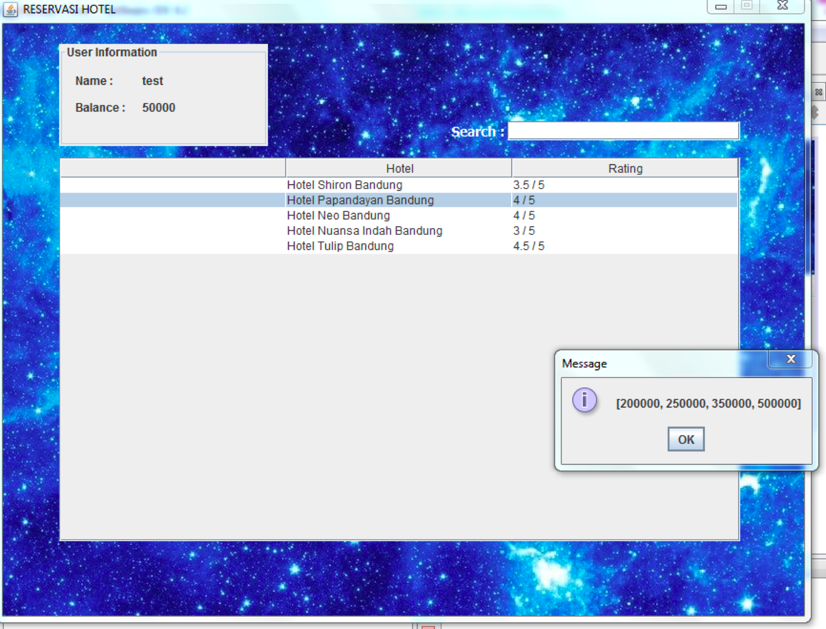Click the User Information panel title

tap(112, 52)
